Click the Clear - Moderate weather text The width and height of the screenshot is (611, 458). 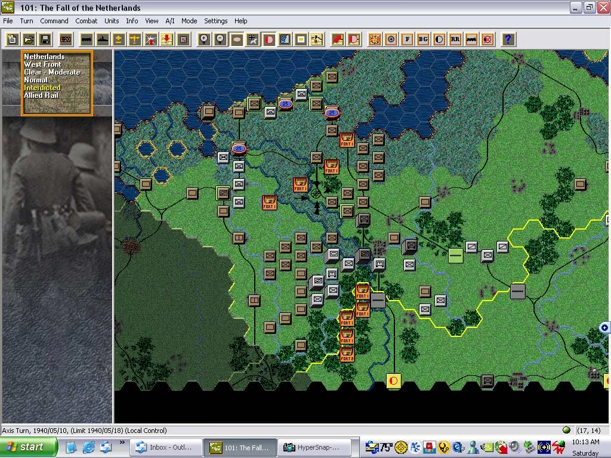(x=52, y=72)
